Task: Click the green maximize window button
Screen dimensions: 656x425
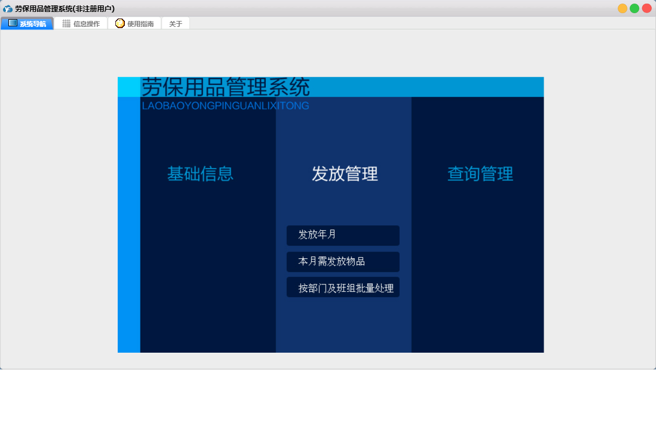Action: (x=634, y=8)
